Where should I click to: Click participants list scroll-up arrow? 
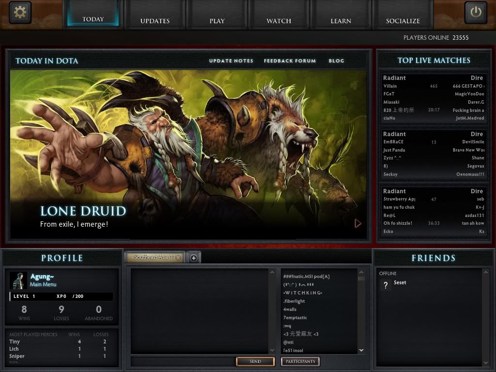coord(361,272)
